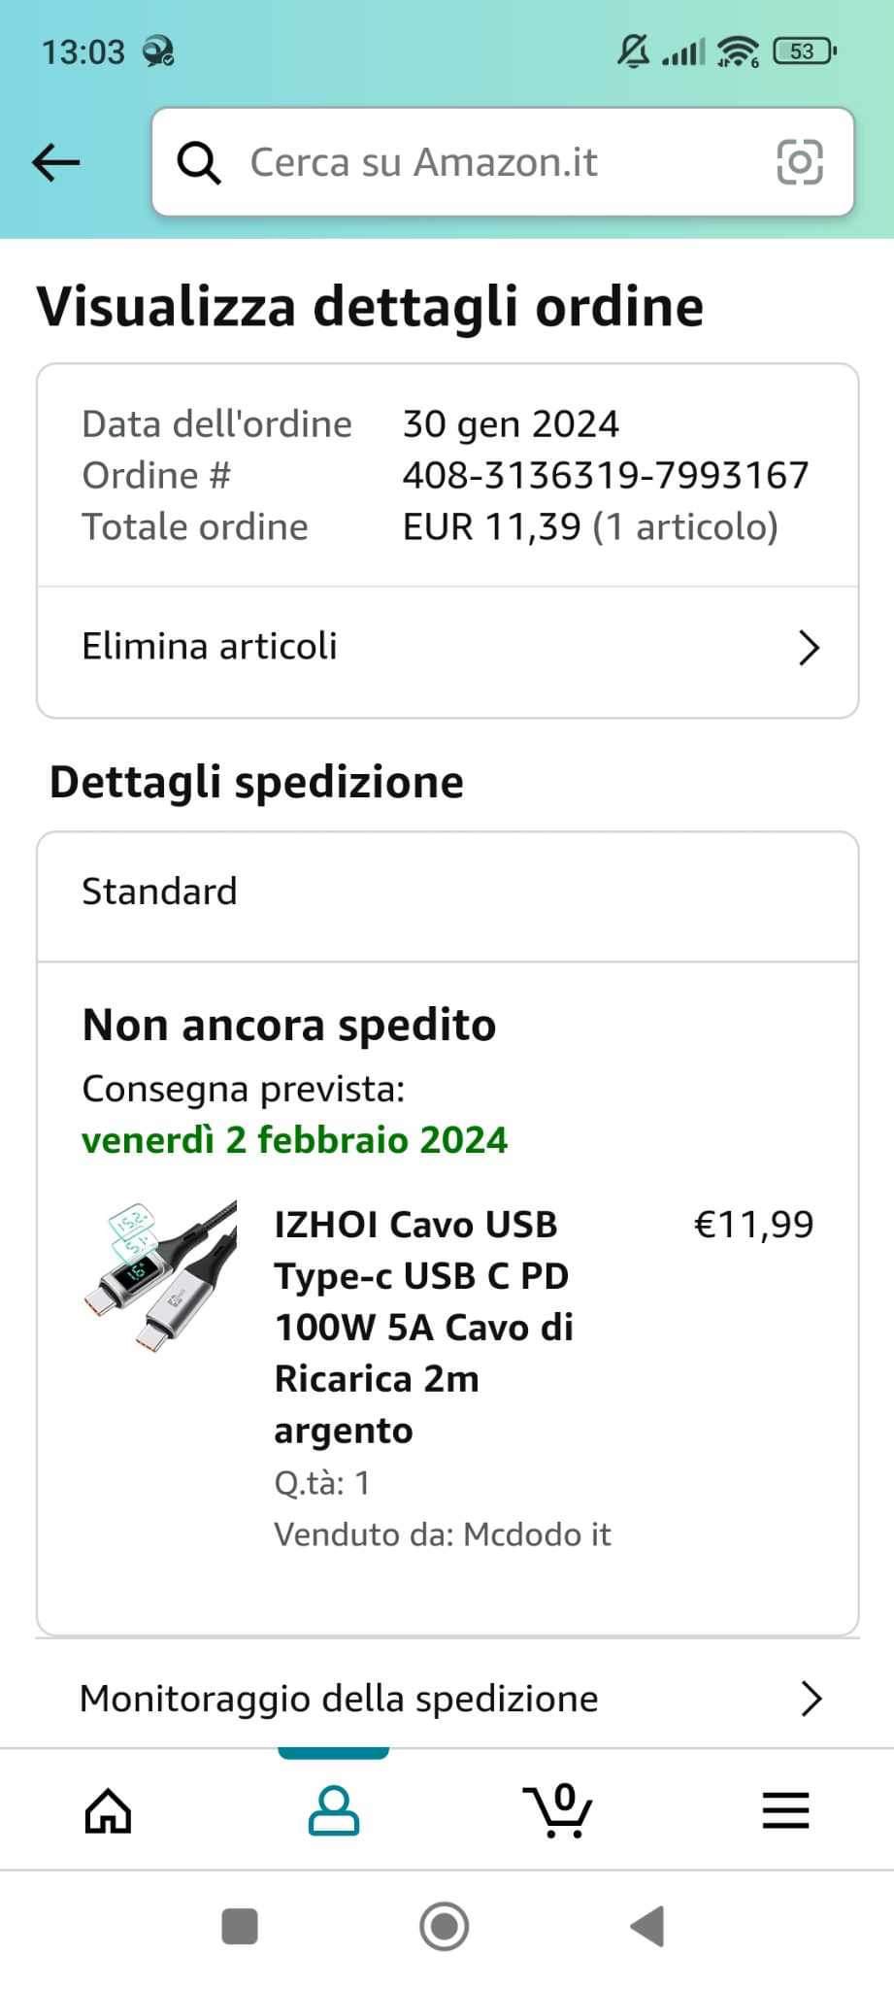Open the camera scan icon in search bar

(x=800, y=161)
